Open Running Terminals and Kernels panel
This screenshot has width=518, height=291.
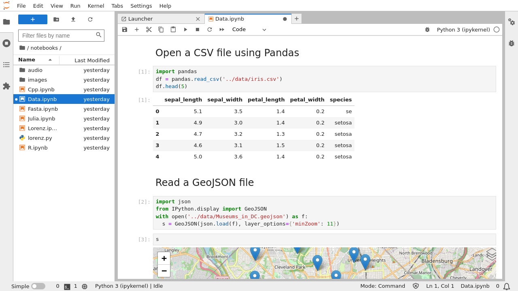[x=6, y=43]
